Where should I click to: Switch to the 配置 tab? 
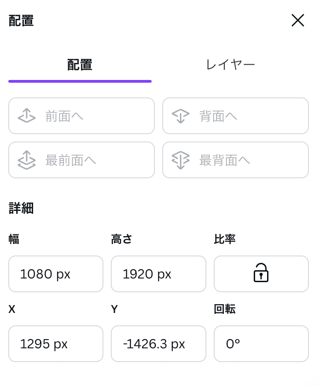tap(80, 65)
